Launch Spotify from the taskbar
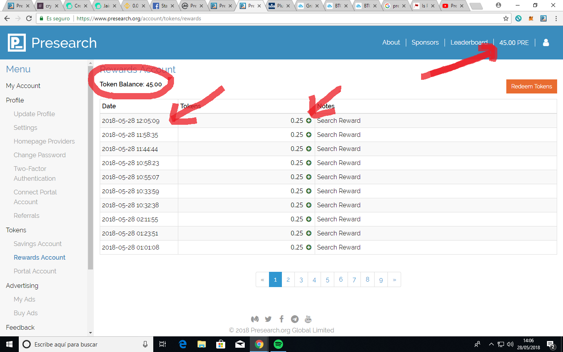The height and width of the screenshot is (352, 563). (278, 344)
